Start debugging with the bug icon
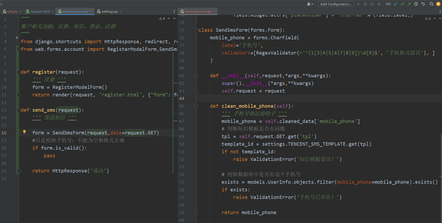This screenshot has height=223, width=442. click(365, 4)
